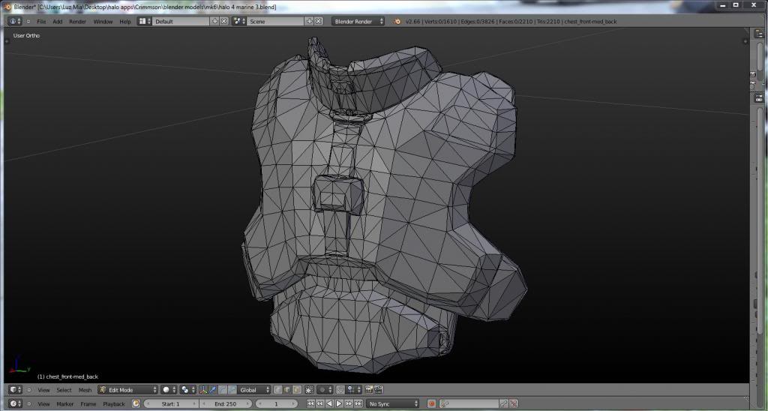
Task: Open the File menu
Action: coord(41,21)
